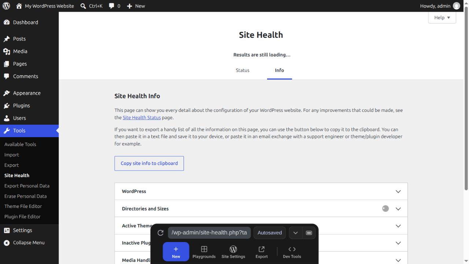This screenshot has height=264, width=469.
Task: Click the Plugins plug icon
Action: click(7, 106)
